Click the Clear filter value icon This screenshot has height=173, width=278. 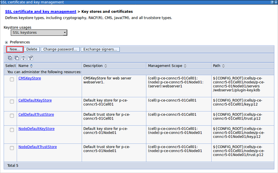click(x=30, y=58)
